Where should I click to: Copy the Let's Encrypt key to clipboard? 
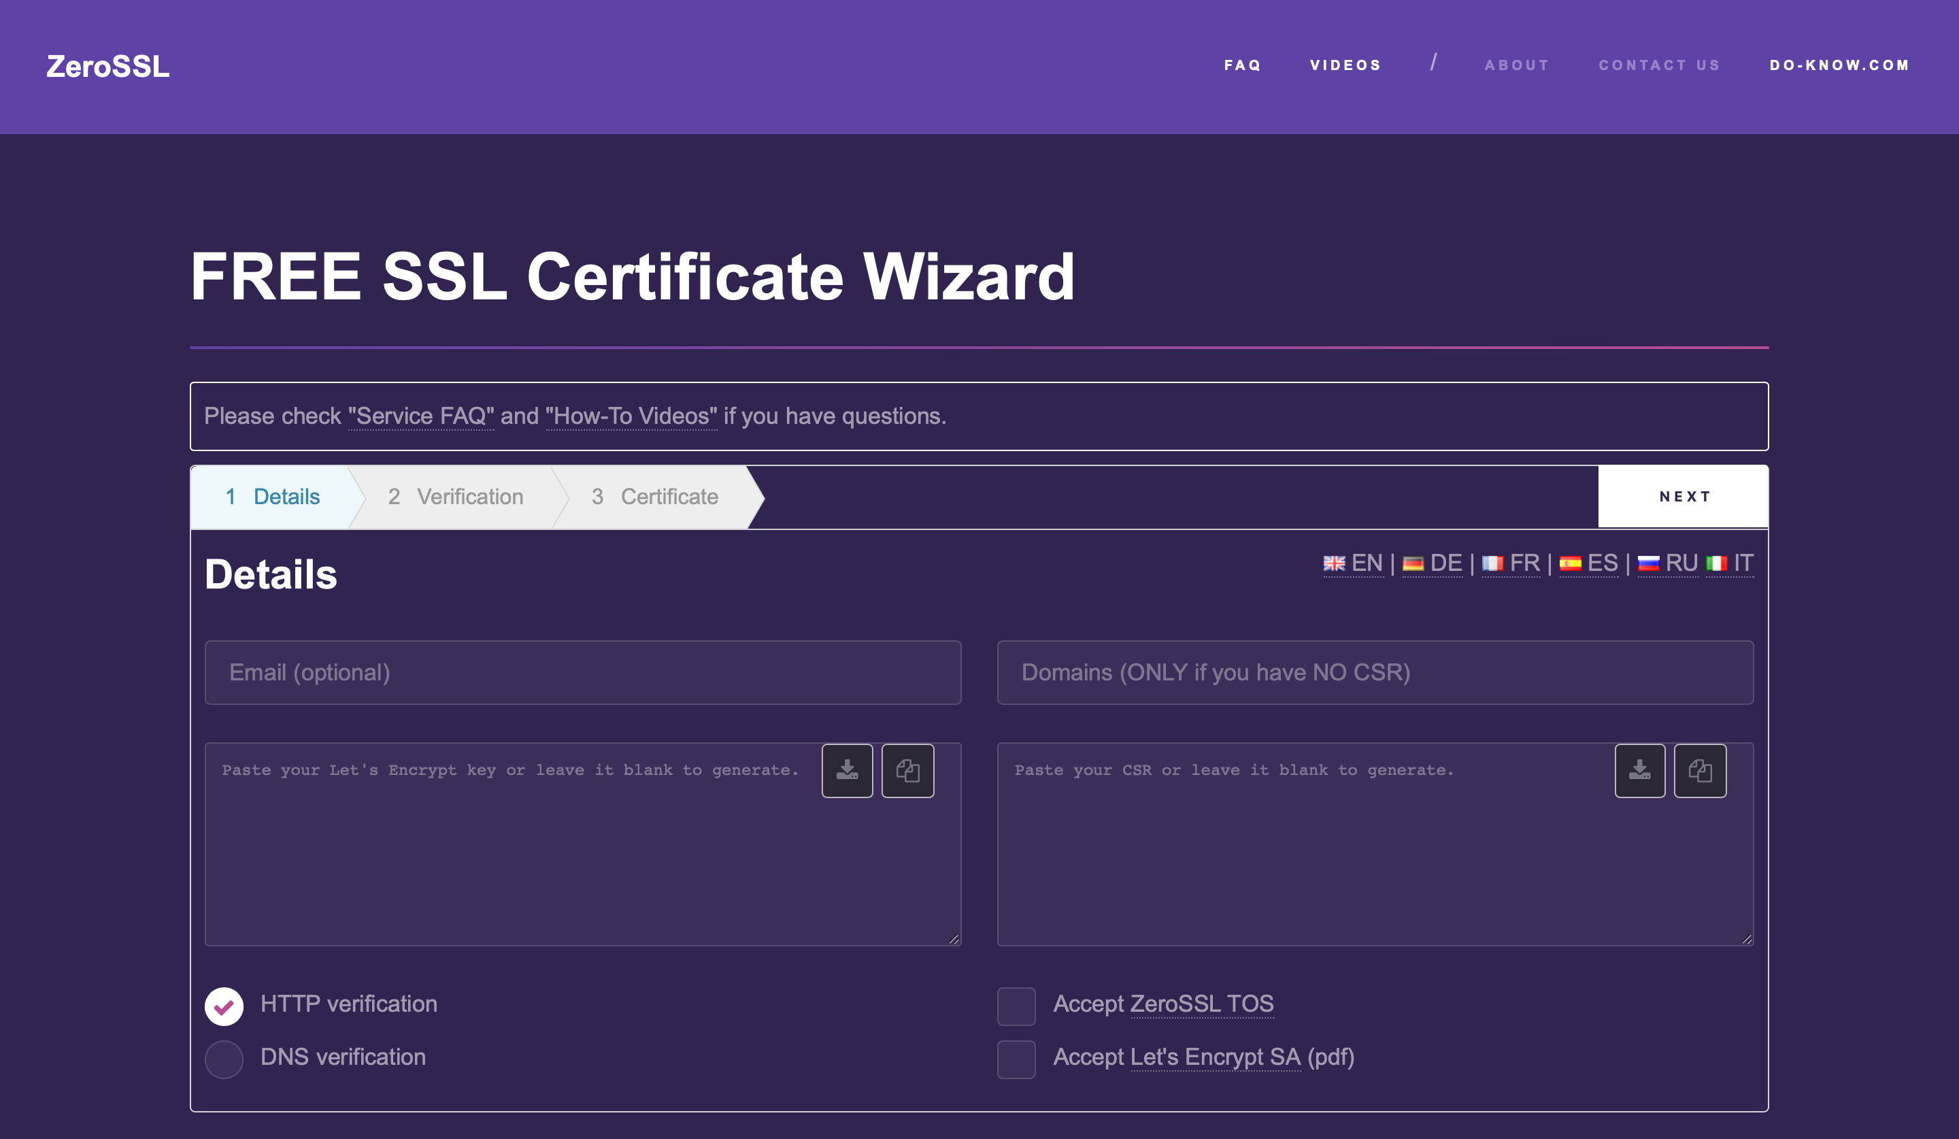pos(907,770)
